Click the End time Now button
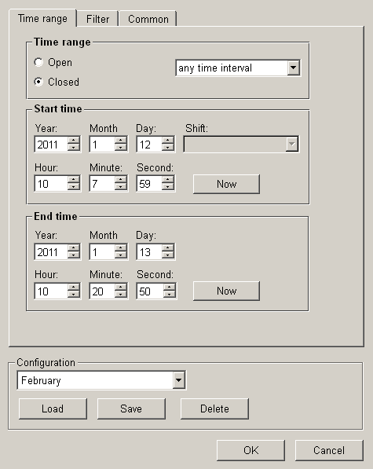Viewport: 373px width, 469px height. click(x=226, y=291)
